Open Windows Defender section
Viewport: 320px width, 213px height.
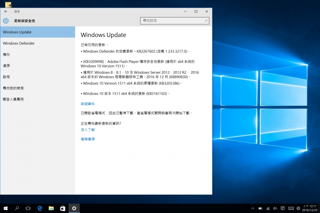coord(37,43)
